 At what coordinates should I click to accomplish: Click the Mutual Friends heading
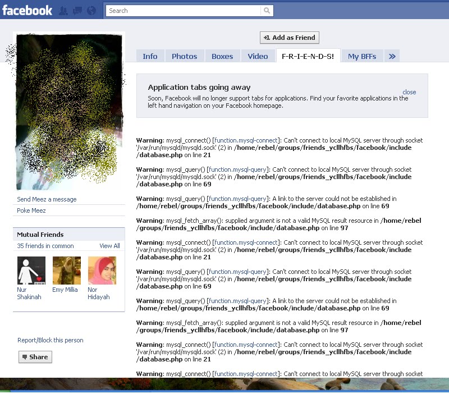tap(40, 235)
